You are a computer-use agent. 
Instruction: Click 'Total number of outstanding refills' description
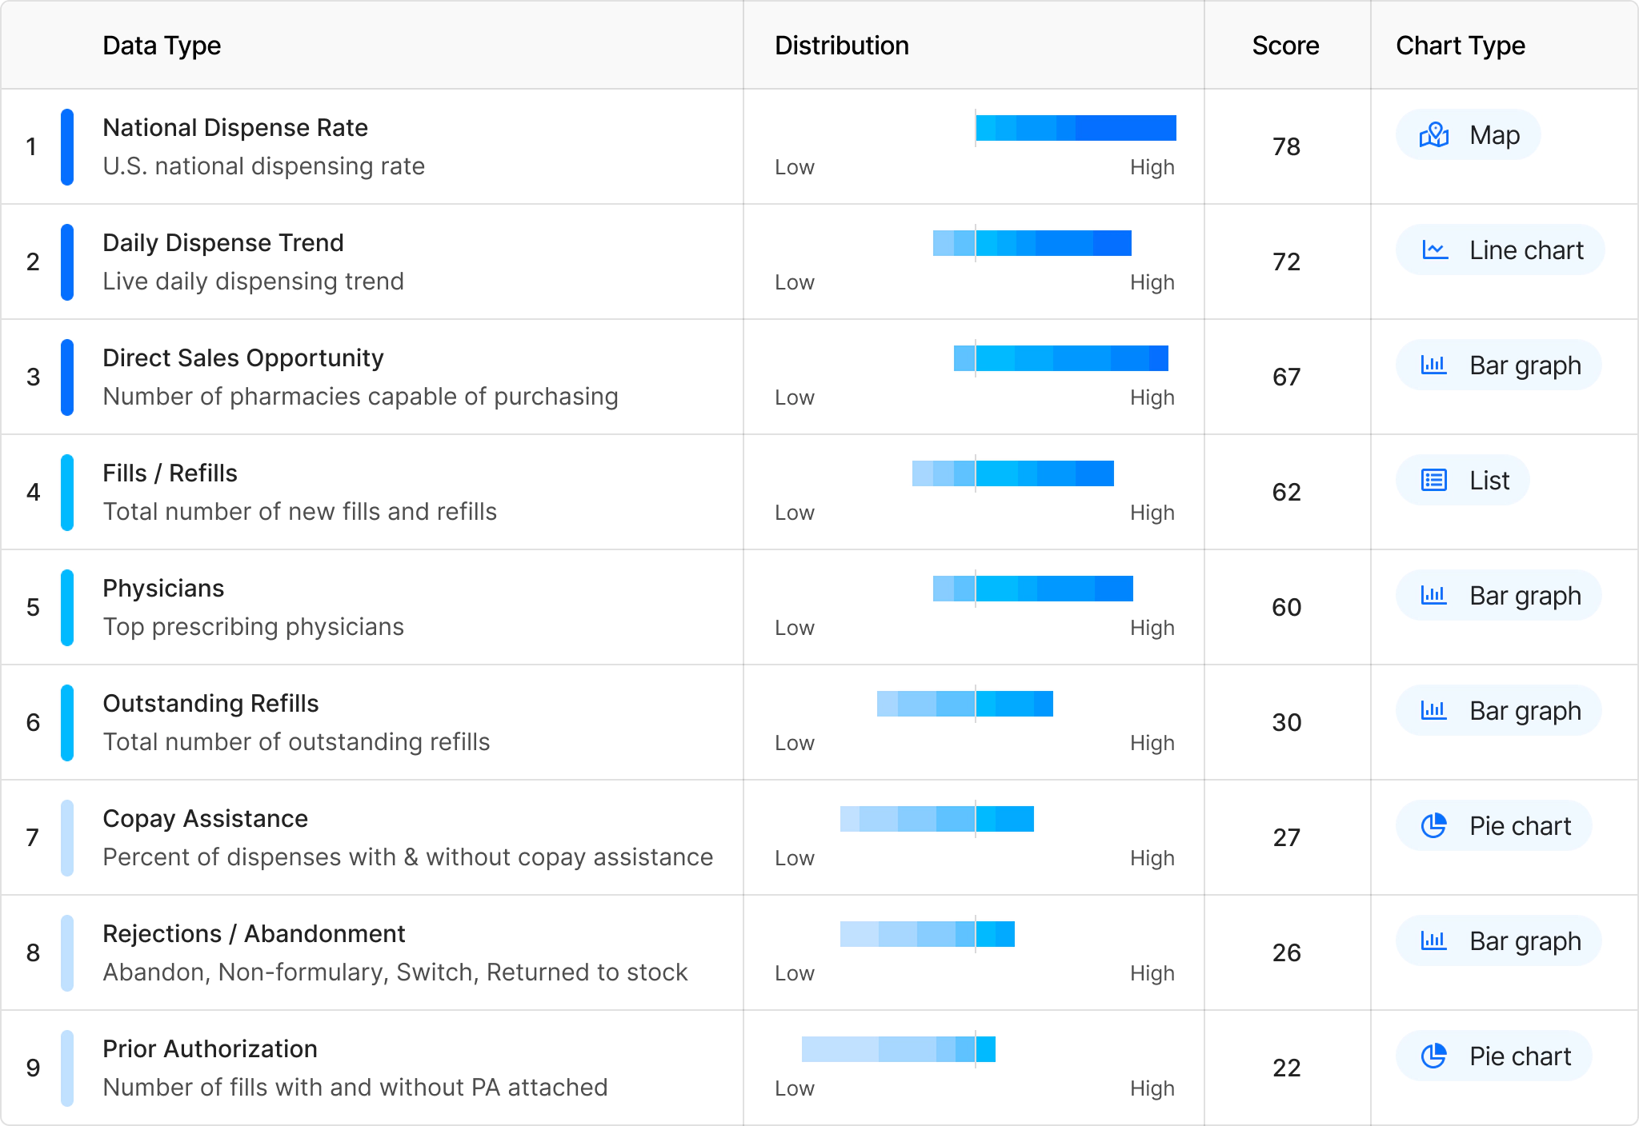(296, 742)
